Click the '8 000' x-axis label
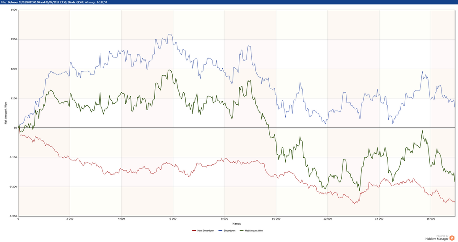This screenshot has width=458, height=242. coord(225,219)
